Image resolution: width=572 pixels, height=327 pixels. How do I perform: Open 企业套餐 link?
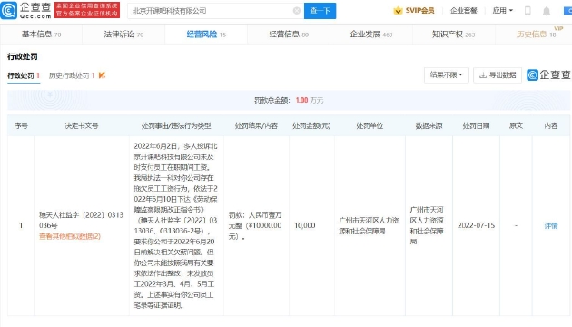463,11
